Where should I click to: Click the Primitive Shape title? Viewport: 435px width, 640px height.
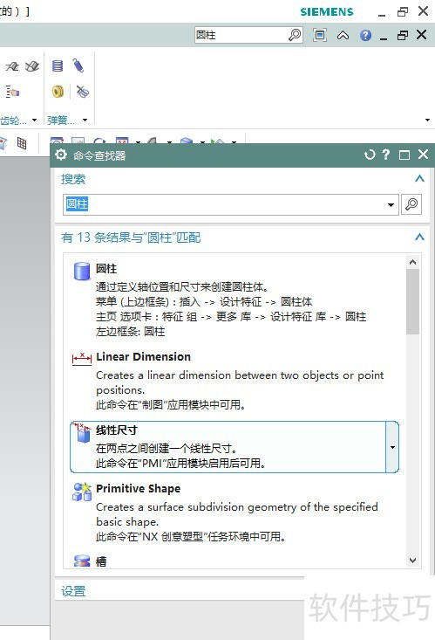pyautogui.click(x=139, y=489)
